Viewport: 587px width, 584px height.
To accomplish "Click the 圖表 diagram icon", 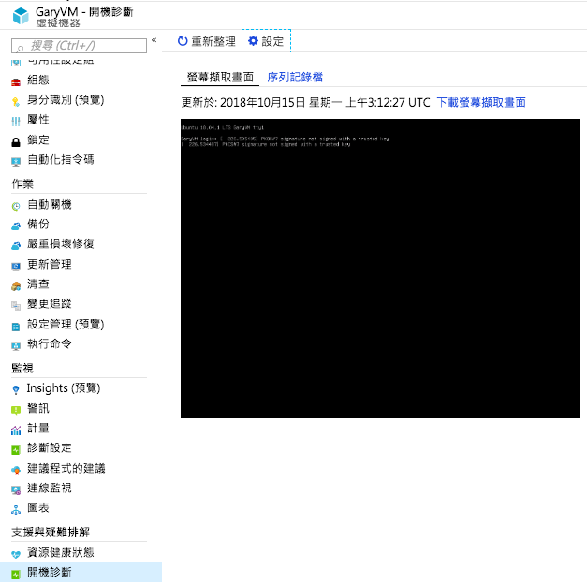I will (x=16, y=510).
